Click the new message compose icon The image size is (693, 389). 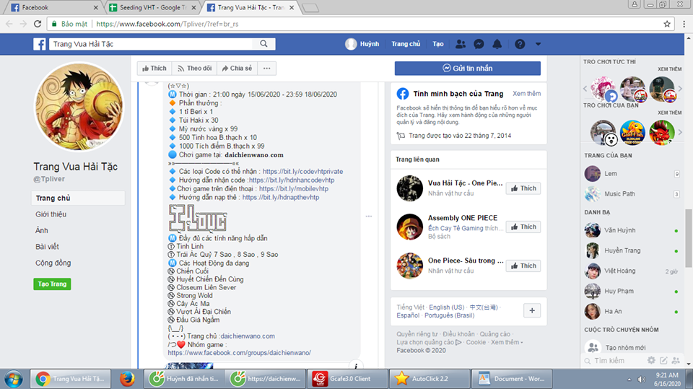pos(663,360)
